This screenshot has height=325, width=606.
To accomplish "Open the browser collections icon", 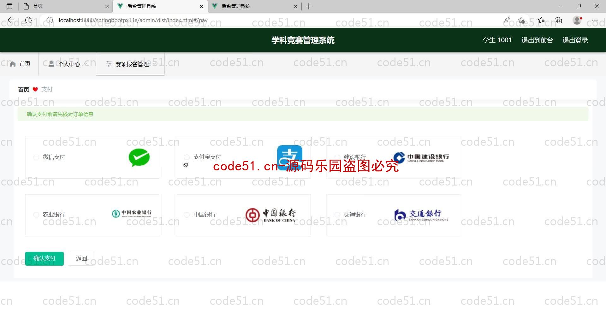I will click(x=559, y=20).
